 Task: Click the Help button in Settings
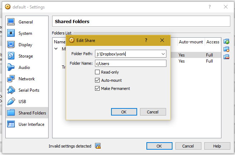(217, 146)
